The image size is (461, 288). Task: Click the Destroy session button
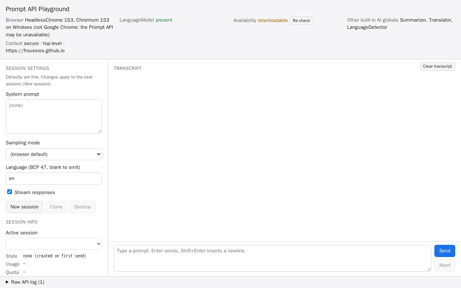(82, 207)
